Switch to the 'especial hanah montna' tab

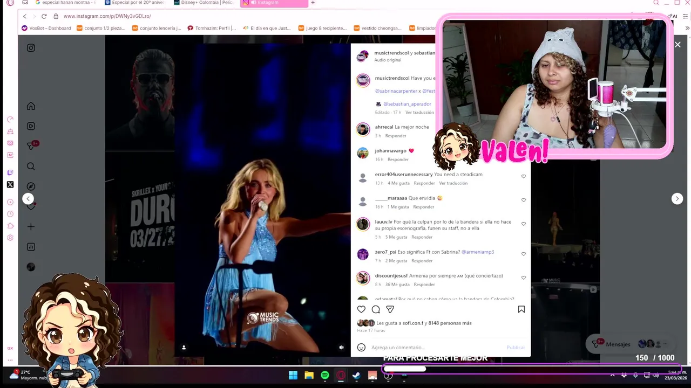click(x=65, y=3)
